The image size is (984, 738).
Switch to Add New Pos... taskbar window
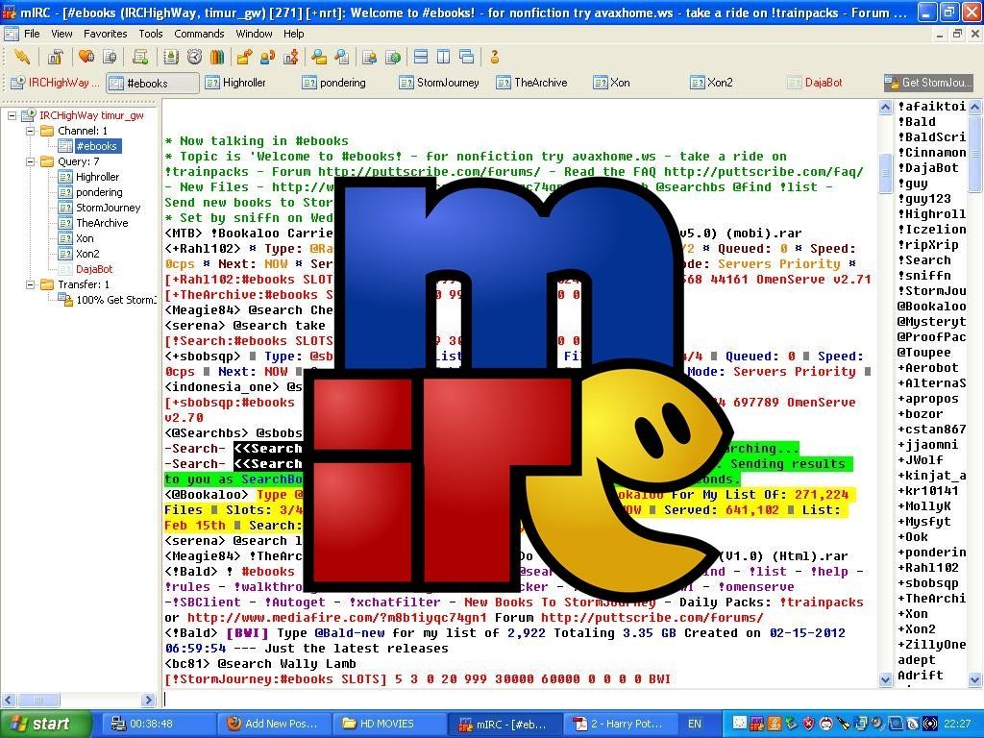274,724
